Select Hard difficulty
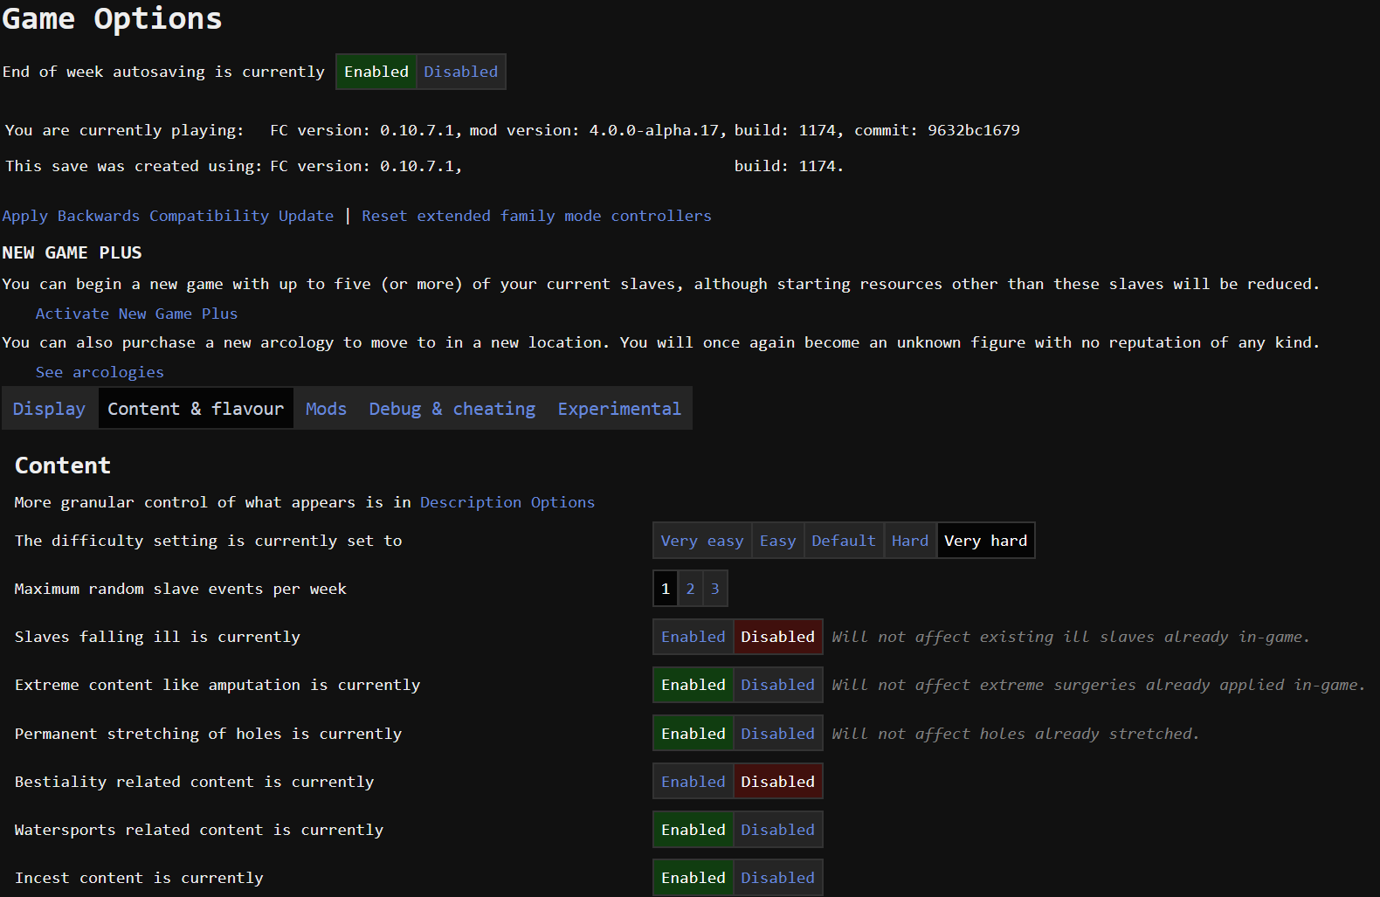Image resolution: width=1380 pixels, height=897 pixels. [909, 541]
